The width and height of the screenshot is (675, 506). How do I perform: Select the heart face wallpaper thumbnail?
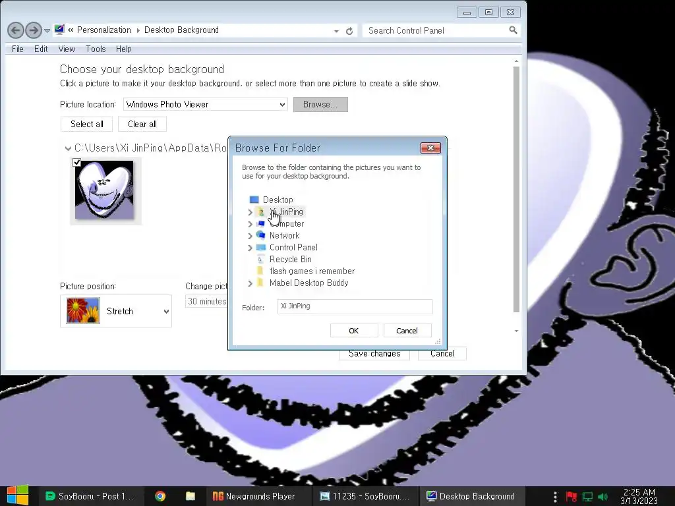coord(104,190)
